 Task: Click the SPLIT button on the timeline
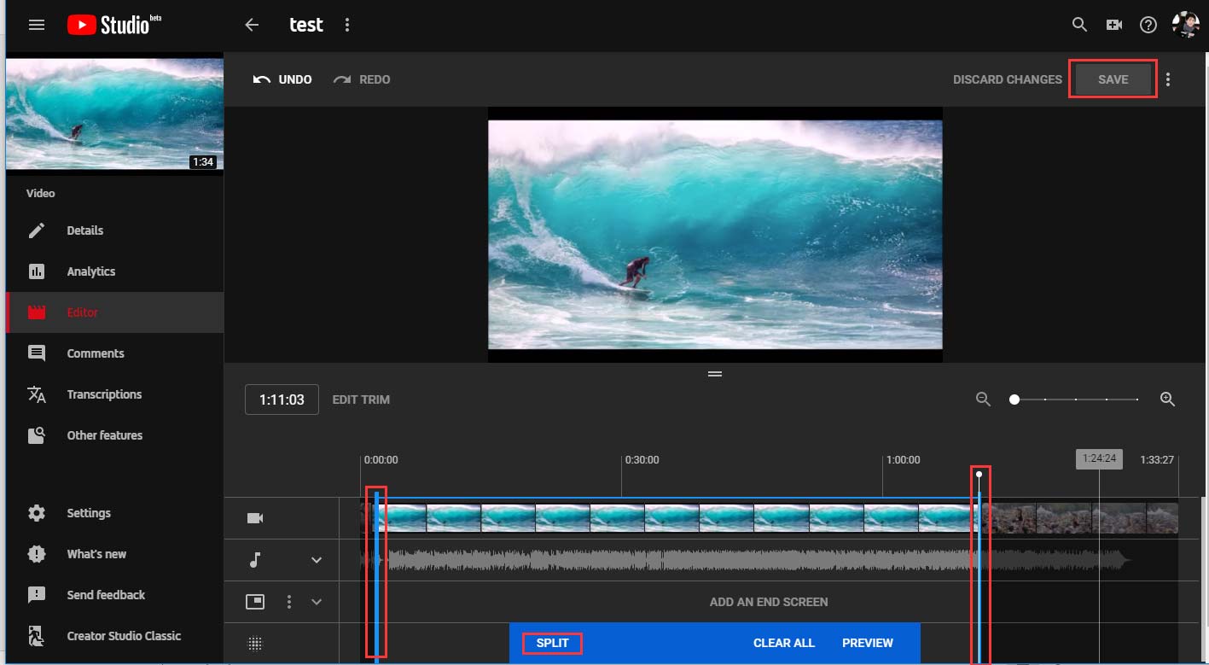[x=551, y=643]
